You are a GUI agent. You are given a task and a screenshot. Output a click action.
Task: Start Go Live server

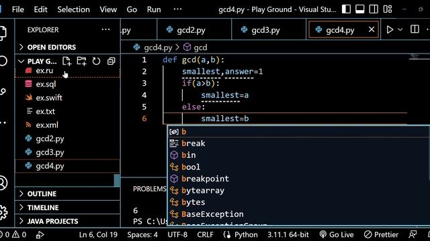point(337,234)
